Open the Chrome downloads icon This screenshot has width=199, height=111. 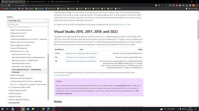coord(187,5)
